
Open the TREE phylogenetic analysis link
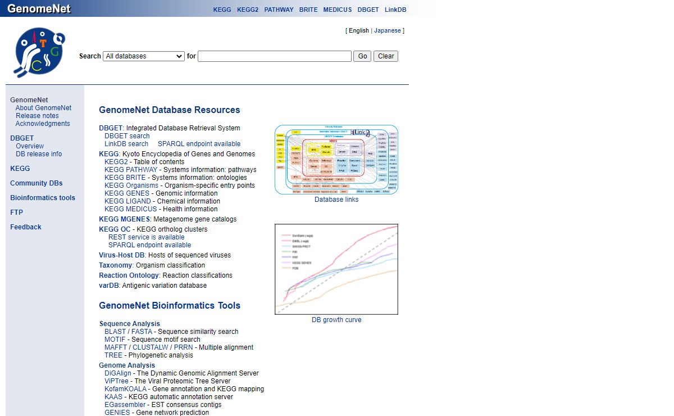tap(113, 355)
